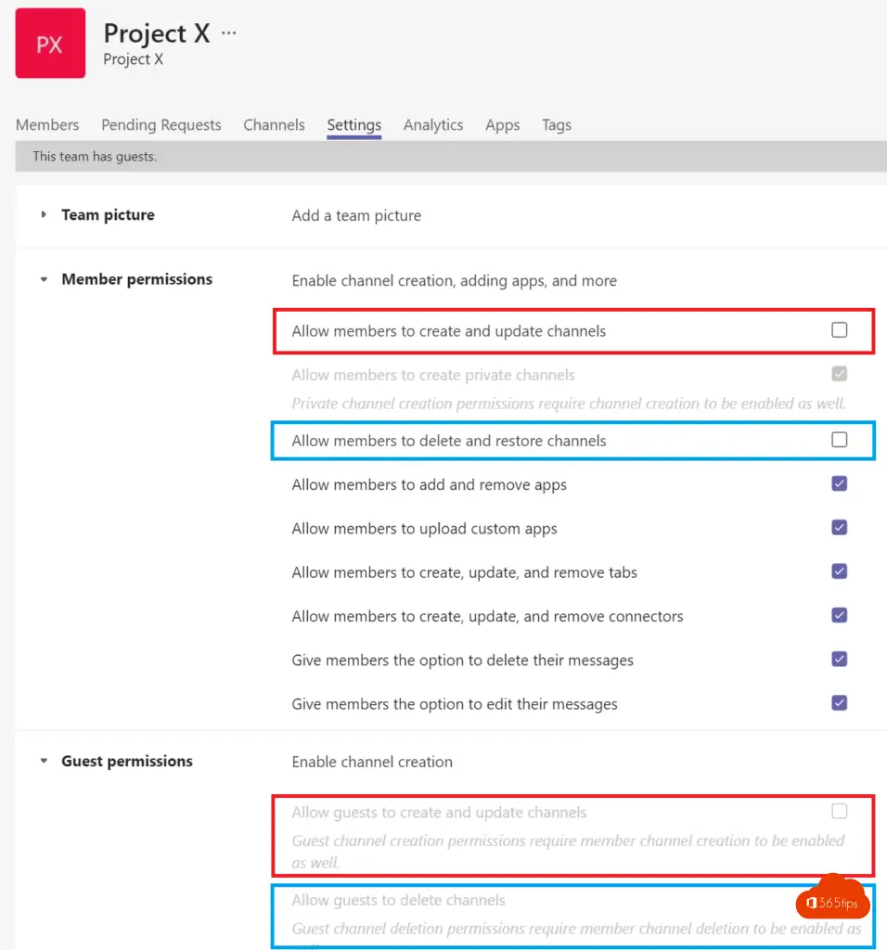Click 'Add a team picture' text
This screenshot has width=887, height=950.
coord(356,215)
